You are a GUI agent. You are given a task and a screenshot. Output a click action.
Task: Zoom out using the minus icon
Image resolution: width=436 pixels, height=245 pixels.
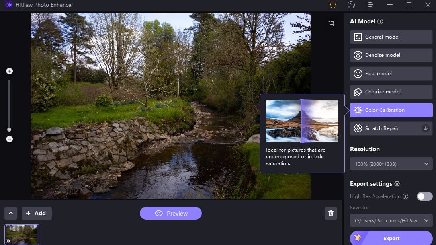tap(9, 139)
